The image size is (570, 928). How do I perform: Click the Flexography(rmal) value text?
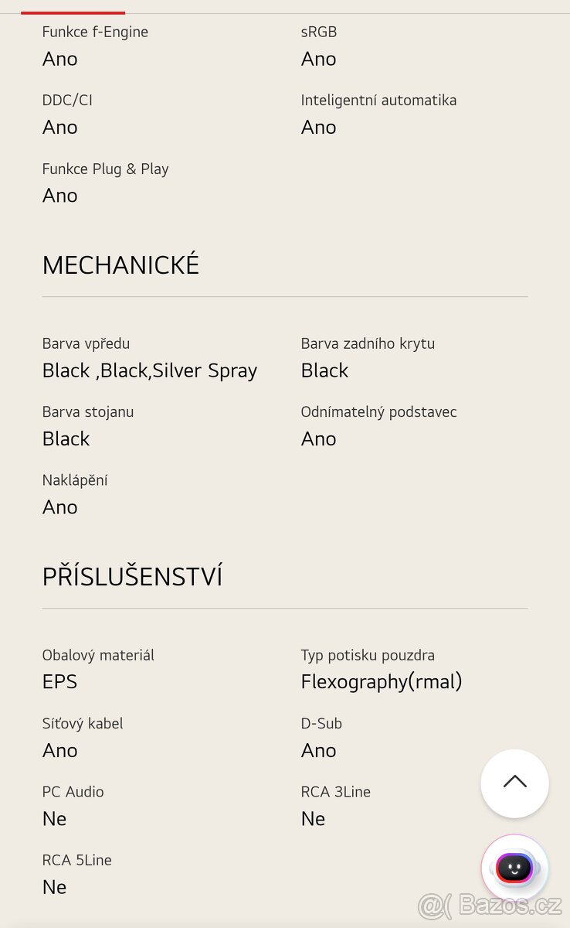pos(382,681)
